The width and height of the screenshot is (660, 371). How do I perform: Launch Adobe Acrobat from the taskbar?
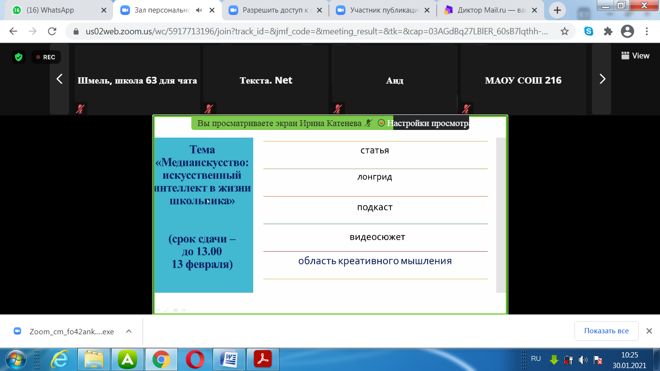coord(263,359)
